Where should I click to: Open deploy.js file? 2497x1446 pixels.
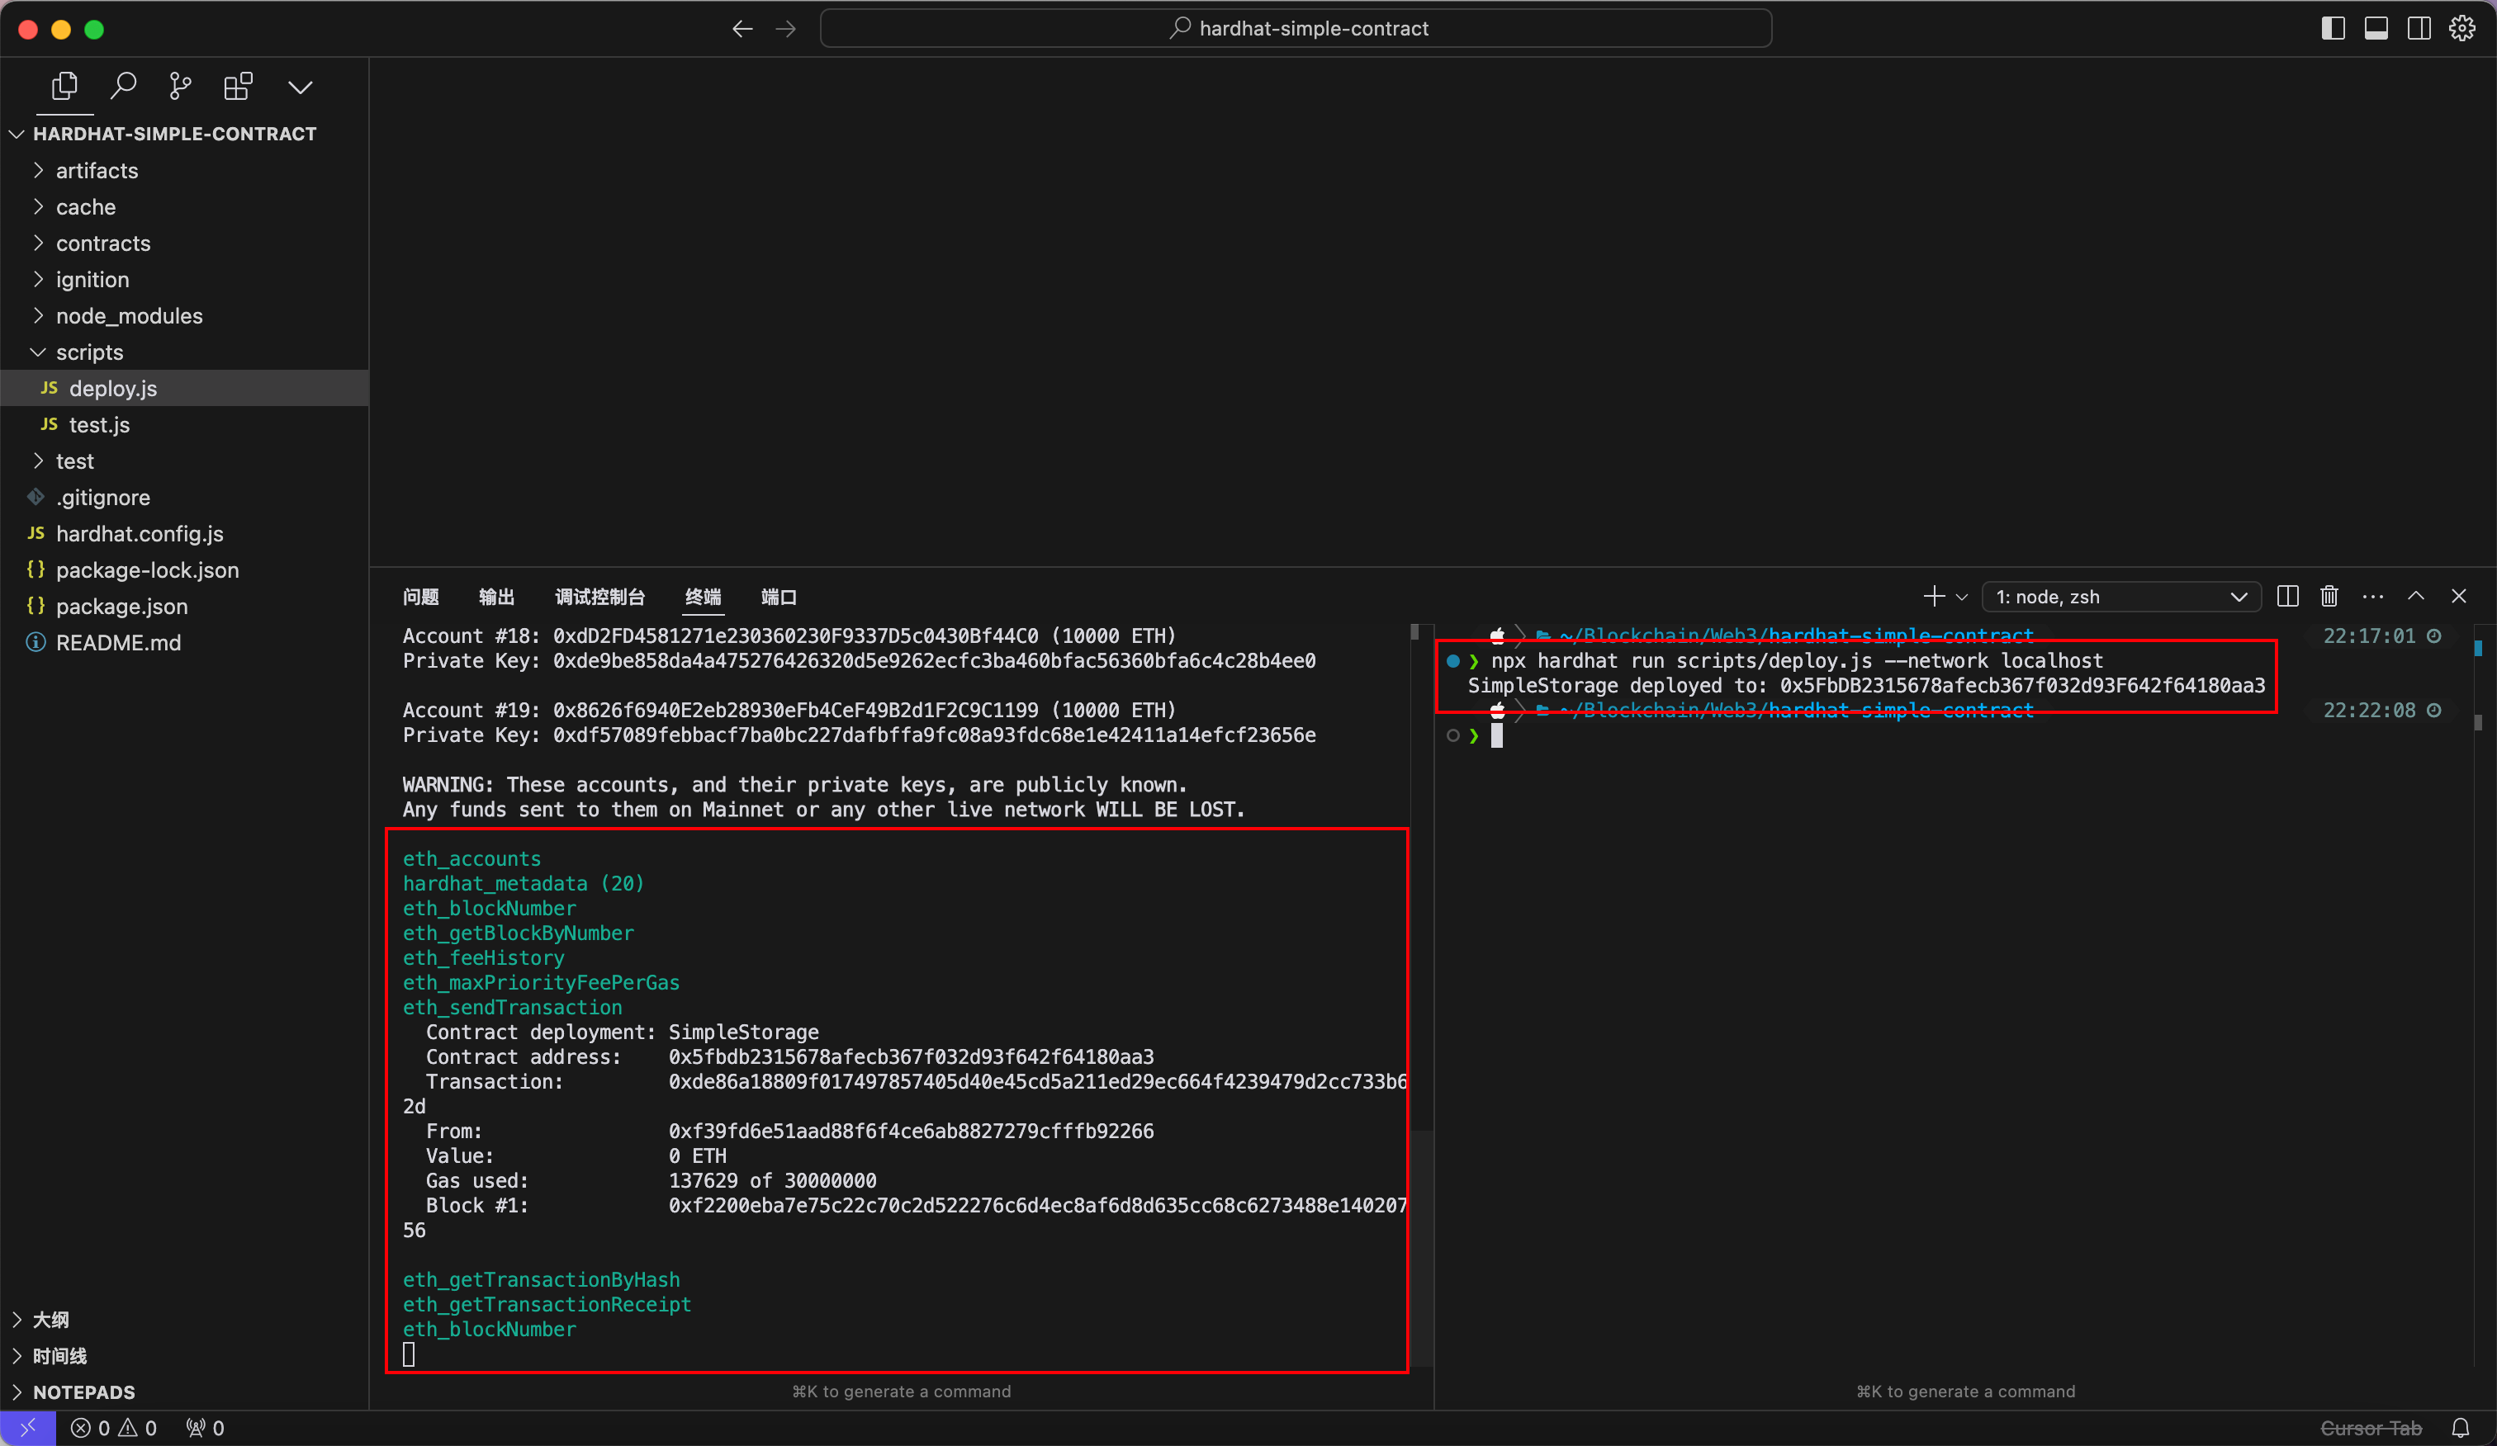click(184, 388)
